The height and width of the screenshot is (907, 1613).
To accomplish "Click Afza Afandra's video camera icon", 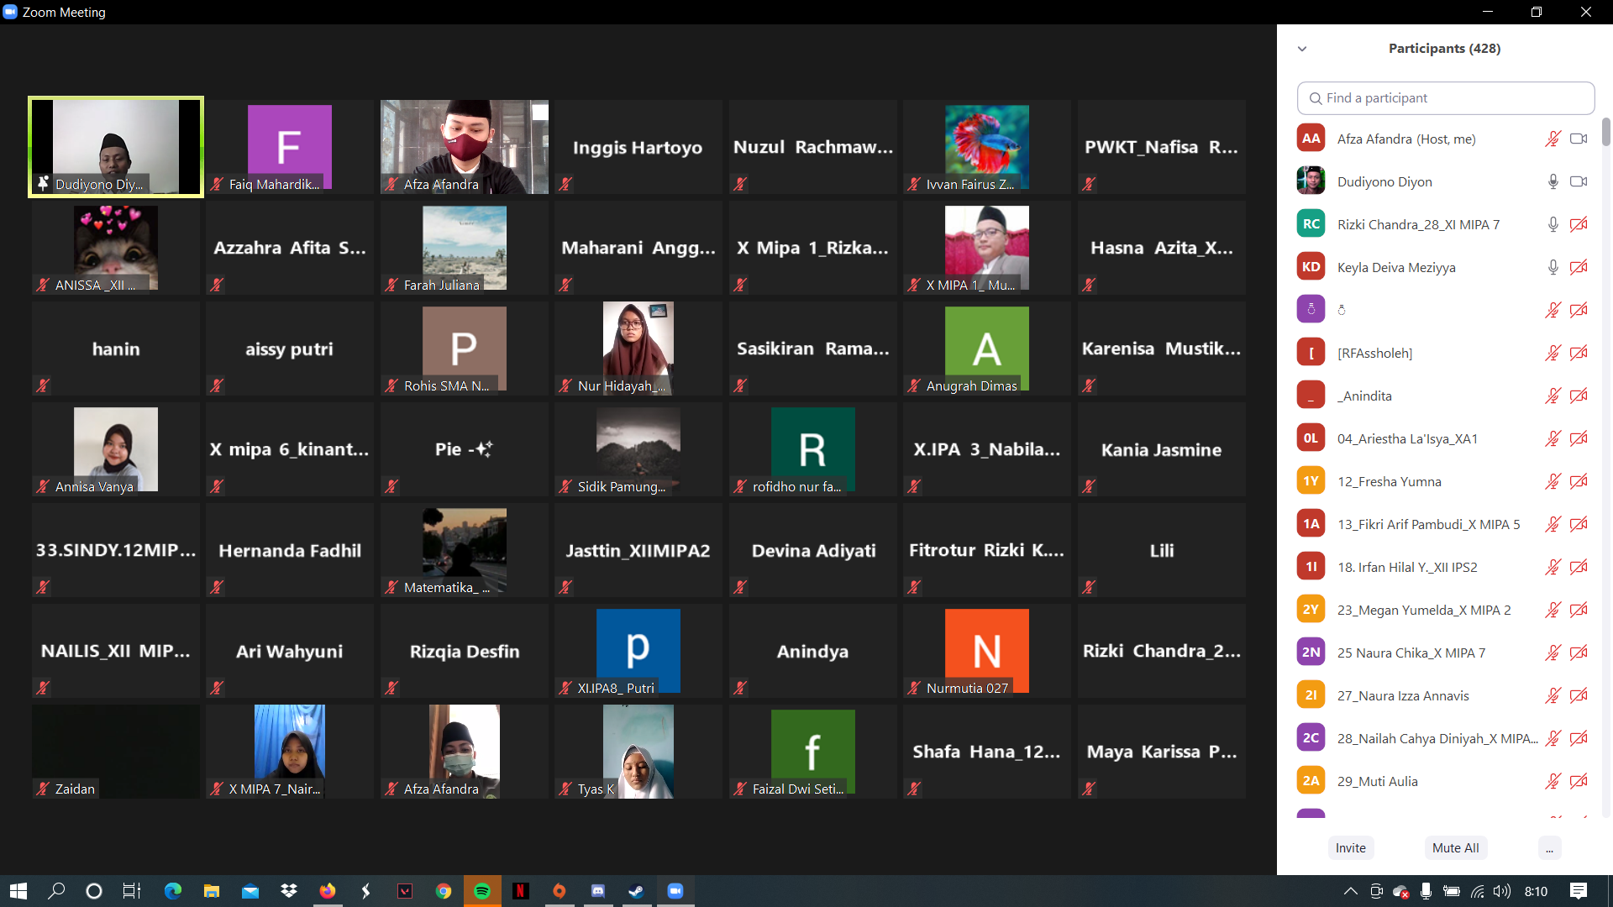I will pos(1579,139).
